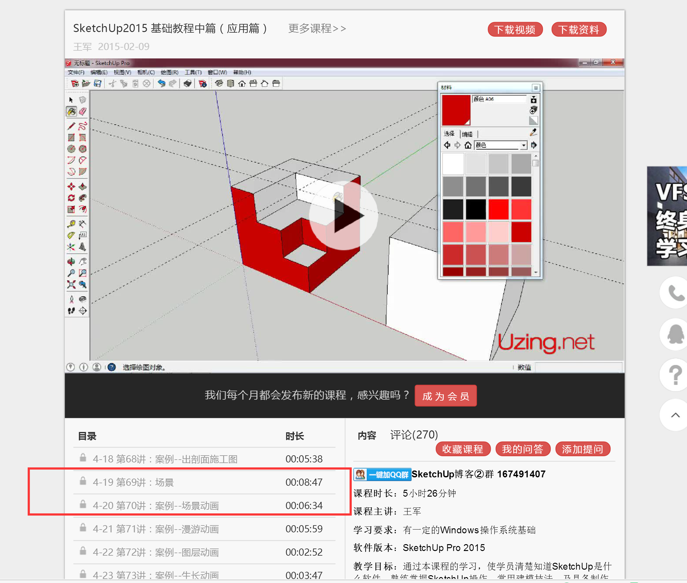Screen dimensions: 687x583
Task: Click the 一键加QQ群 badge
Action: point(382,475)
